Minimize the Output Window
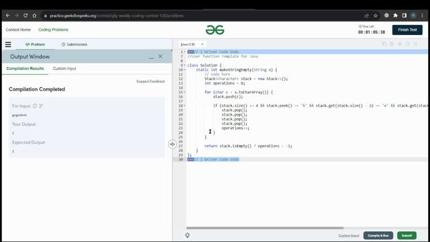 151,57
